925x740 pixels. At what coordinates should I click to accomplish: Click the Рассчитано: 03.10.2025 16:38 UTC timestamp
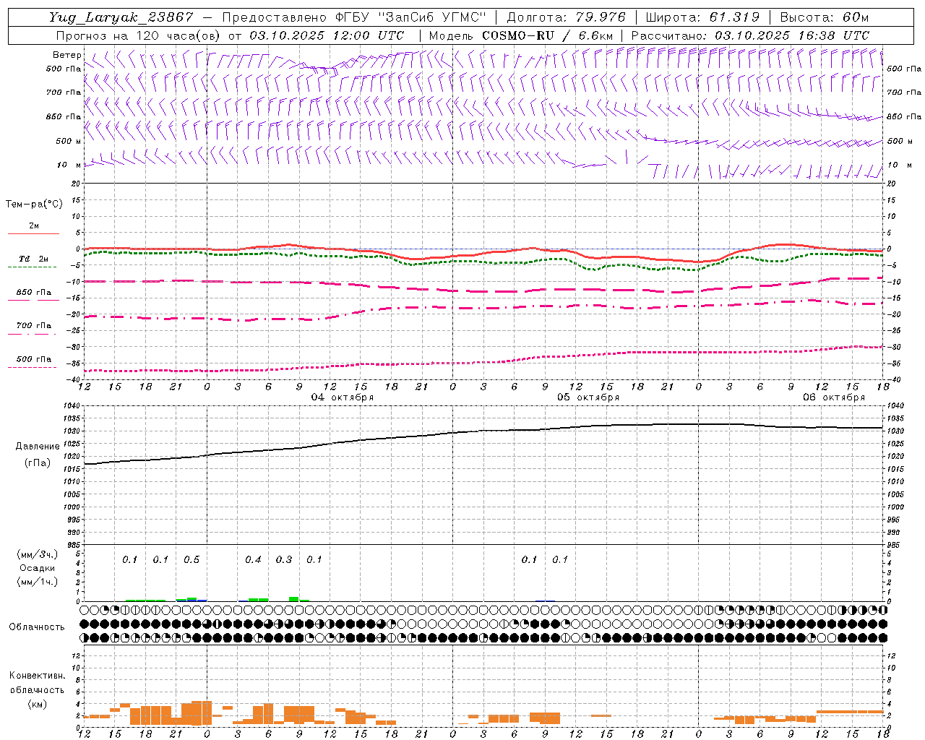(x=750, y=35)
